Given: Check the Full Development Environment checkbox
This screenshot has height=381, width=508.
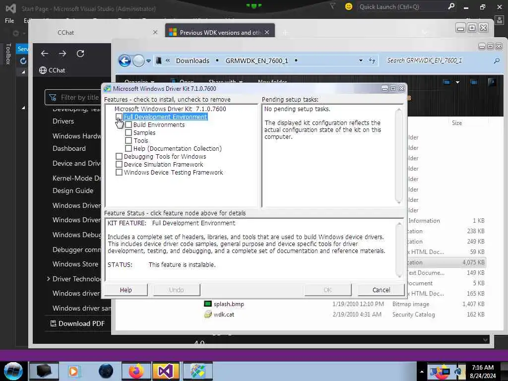Looking at the screenshot, I should pos(119,117).
